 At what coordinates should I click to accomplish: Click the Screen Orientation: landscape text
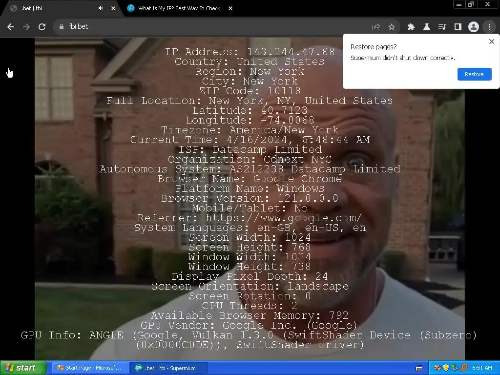click(250, 286)
